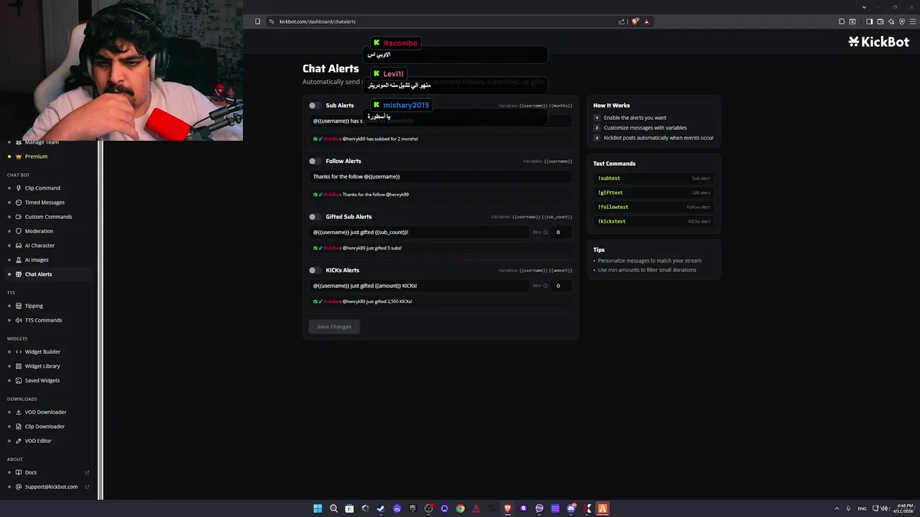This screenshot has height=517, width=920.
Task: Open the Brave Shields lion icon
Action: 635,22
